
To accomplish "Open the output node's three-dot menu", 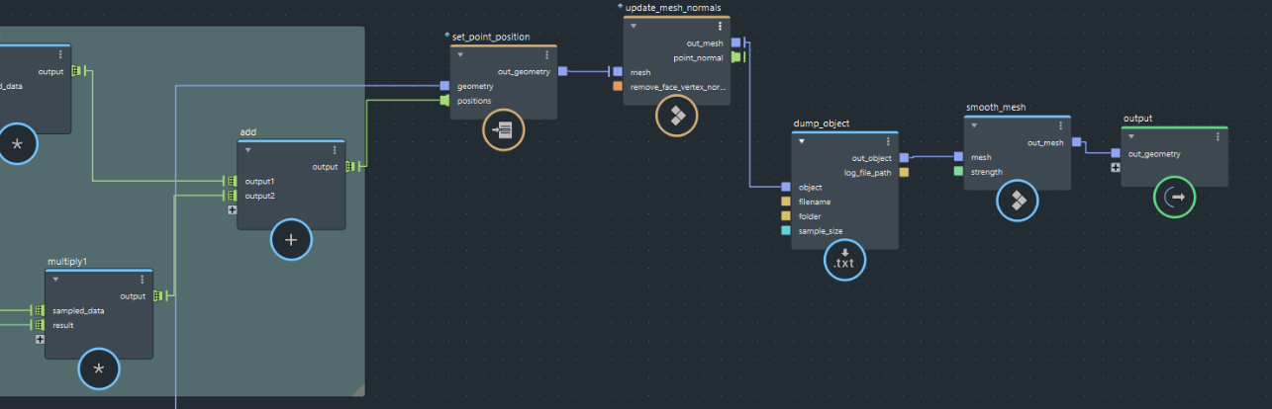I will 1218,136.
